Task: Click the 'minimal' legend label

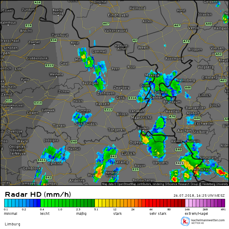Action: [x=11, y=214]
